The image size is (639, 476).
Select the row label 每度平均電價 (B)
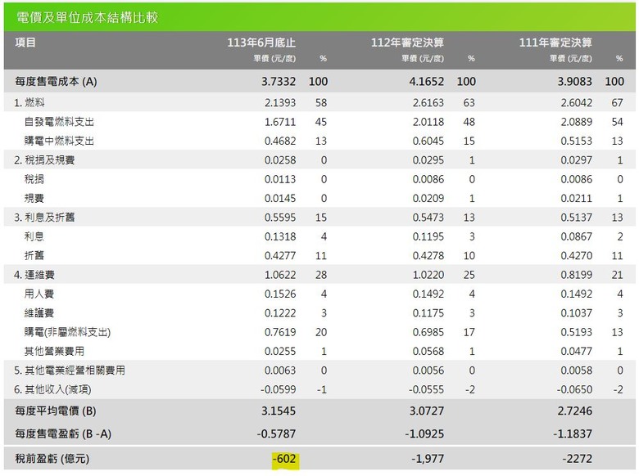[56, 411]
